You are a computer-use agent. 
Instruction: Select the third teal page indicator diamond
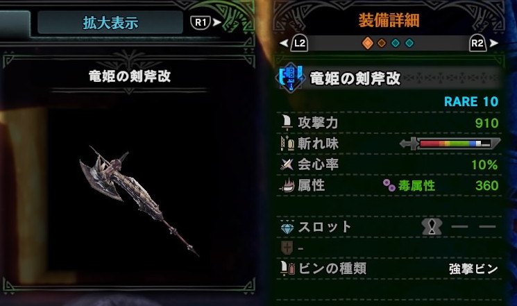(396, 43)
